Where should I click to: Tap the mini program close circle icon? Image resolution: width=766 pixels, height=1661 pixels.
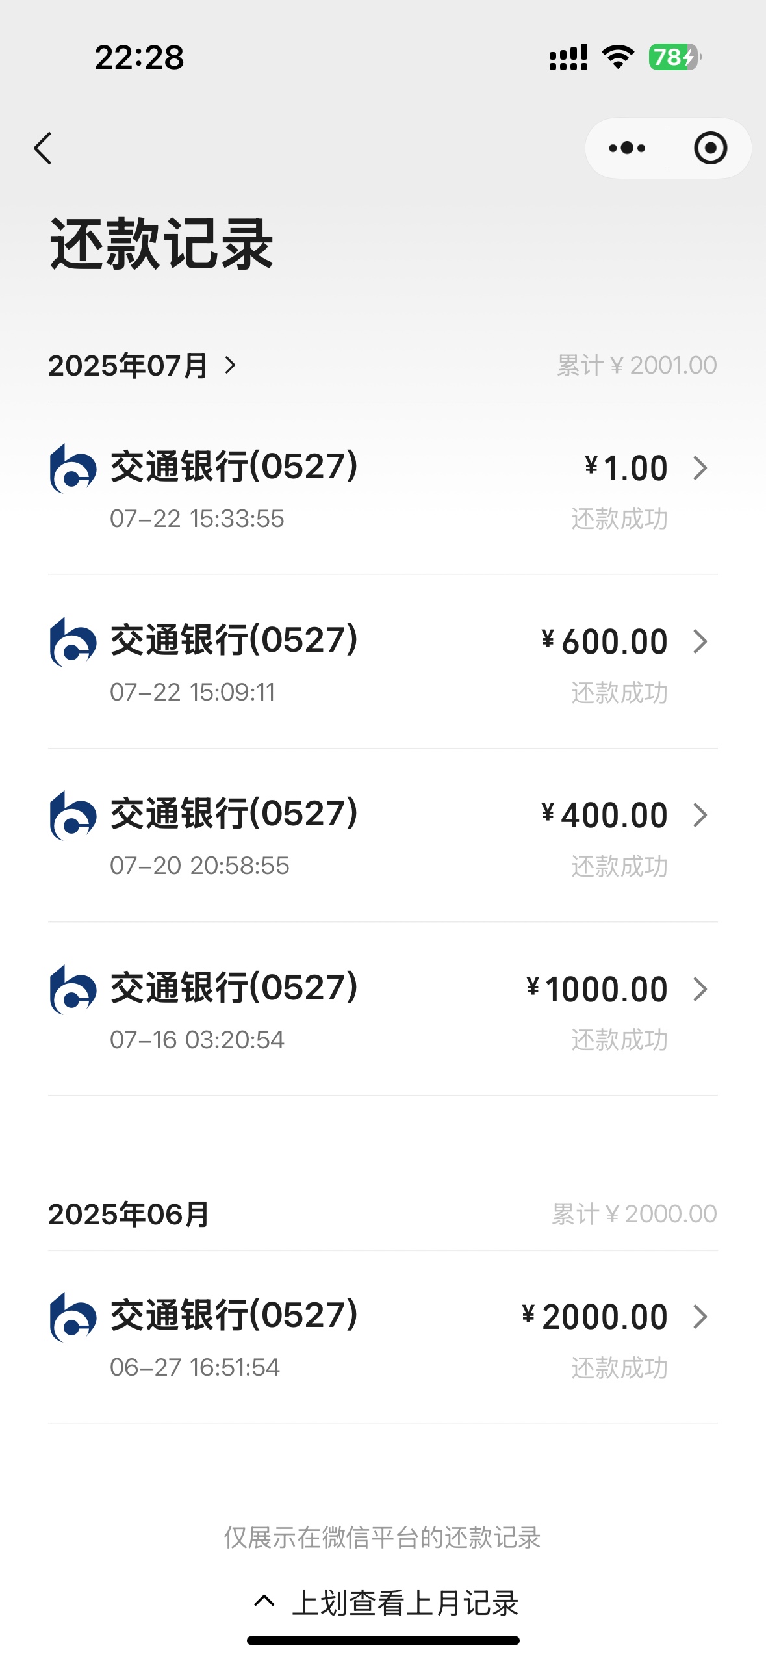[710, 148]
